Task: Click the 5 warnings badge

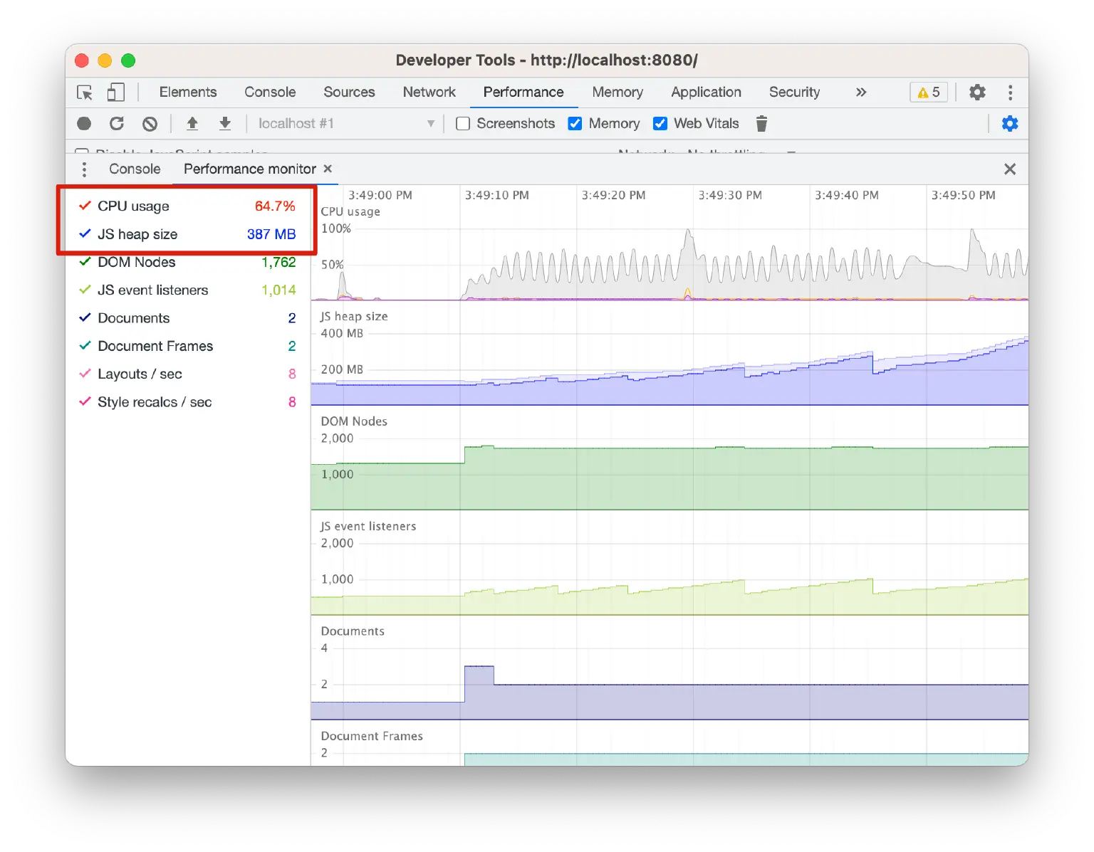Action: point(929,93)
